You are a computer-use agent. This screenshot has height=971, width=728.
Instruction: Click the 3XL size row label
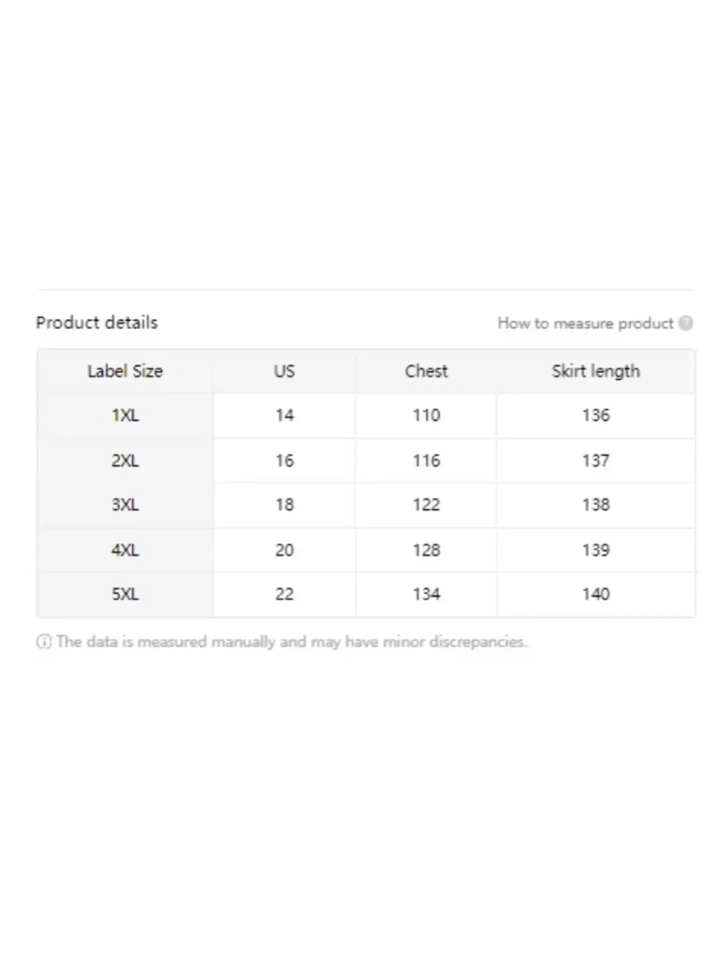tap(125, 505)
